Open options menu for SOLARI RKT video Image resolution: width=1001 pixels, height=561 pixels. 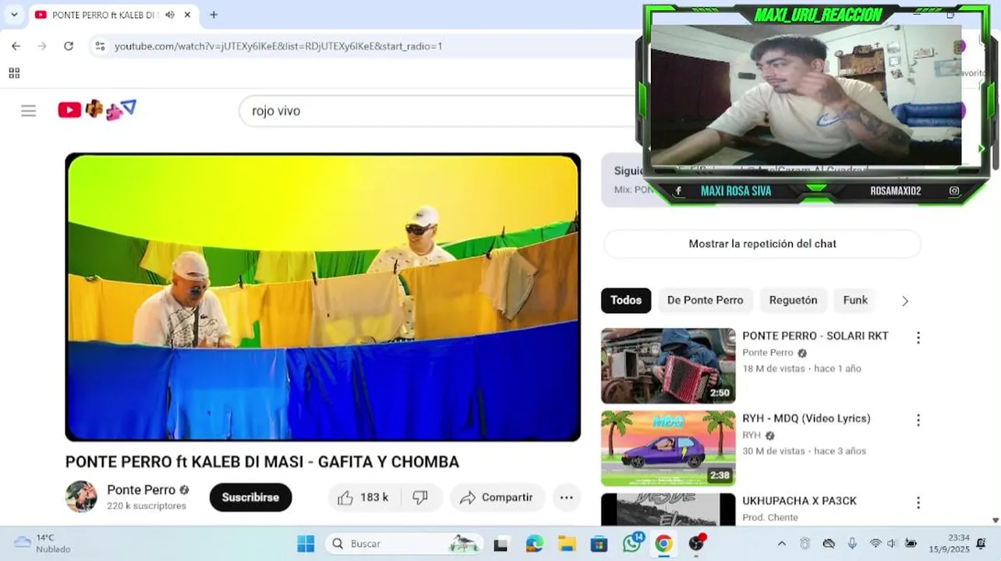coord(918,337)
